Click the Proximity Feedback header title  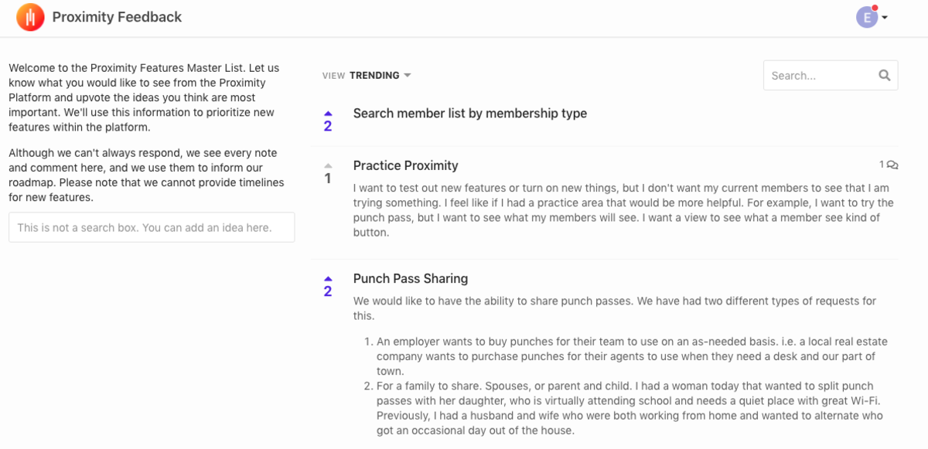tap(117, 17)
